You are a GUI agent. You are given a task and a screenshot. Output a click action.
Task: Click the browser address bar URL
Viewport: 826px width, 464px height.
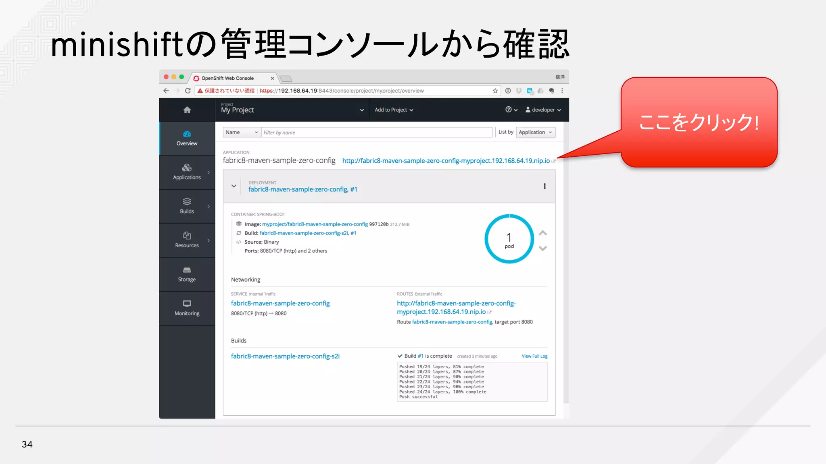tap(342, 91)
